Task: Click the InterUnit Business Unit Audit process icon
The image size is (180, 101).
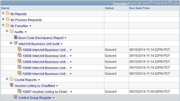Action: click(16, 43)
